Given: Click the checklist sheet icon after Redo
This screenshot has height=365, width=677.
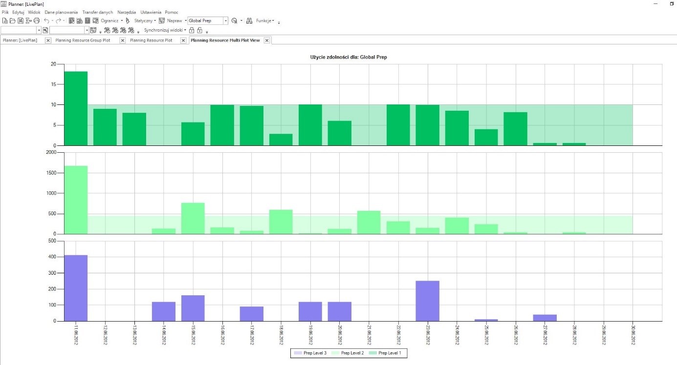Looking at the screenshot, I should coord(71,20).
